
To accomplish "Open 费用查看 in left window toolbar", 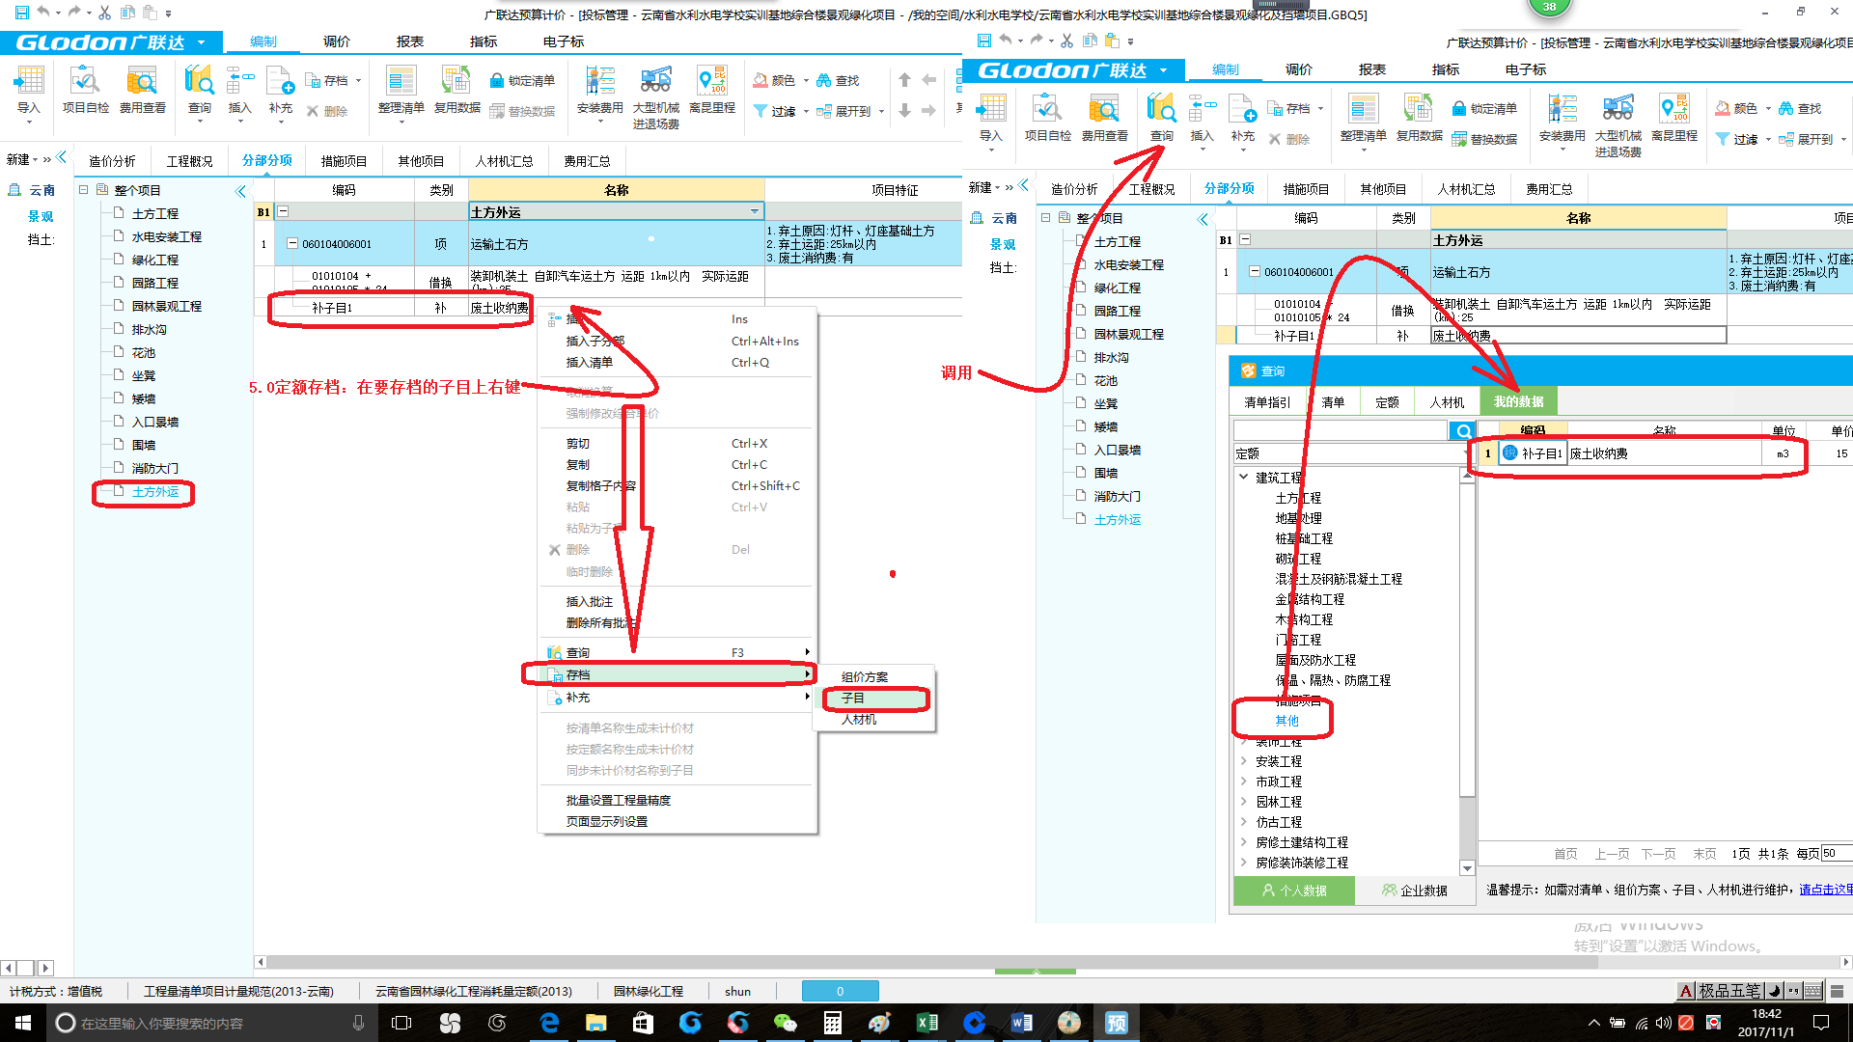I will pyautogui.click(x=142, y=92).
